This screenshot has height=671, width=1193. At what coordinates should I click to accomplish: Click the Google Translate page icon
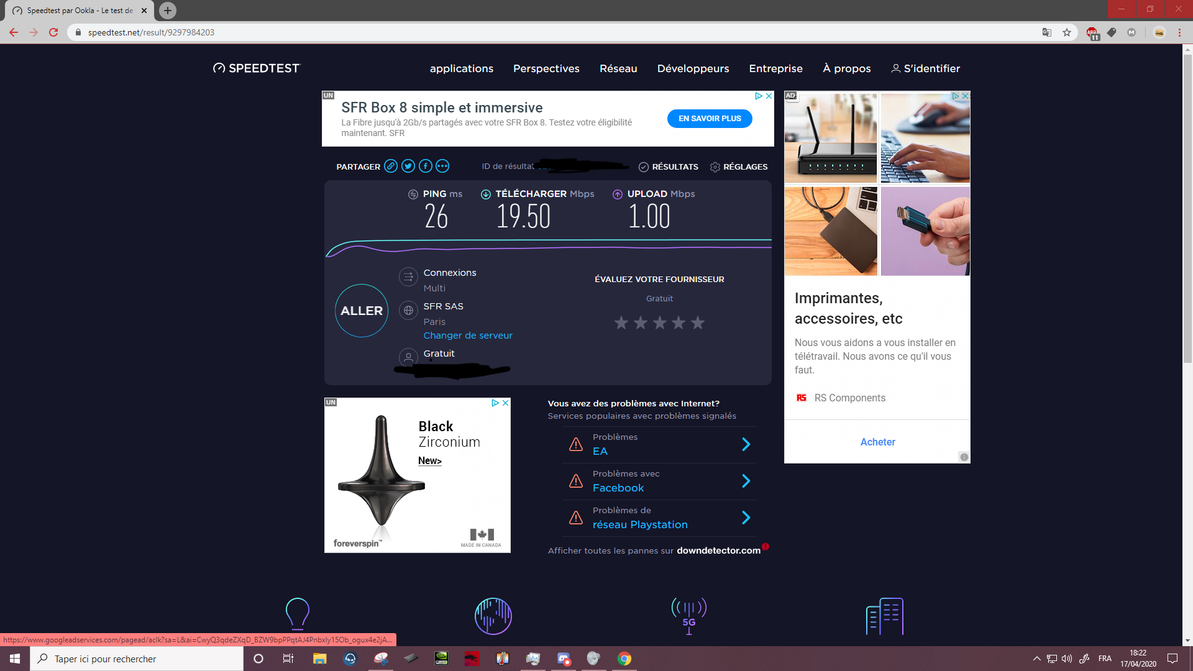1047,32
